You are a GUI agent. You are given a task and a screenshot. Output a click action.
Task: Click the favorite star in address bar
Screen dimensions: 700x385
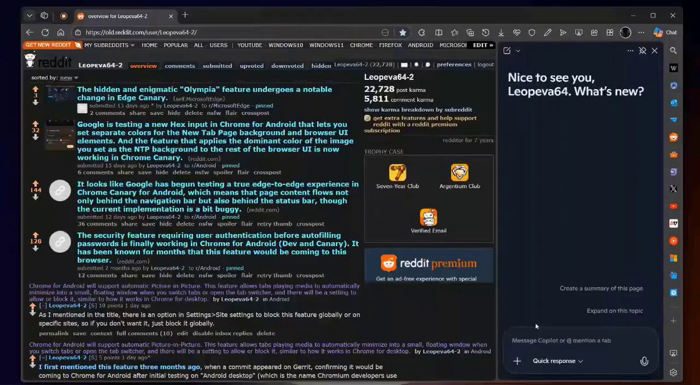point(402,33)
